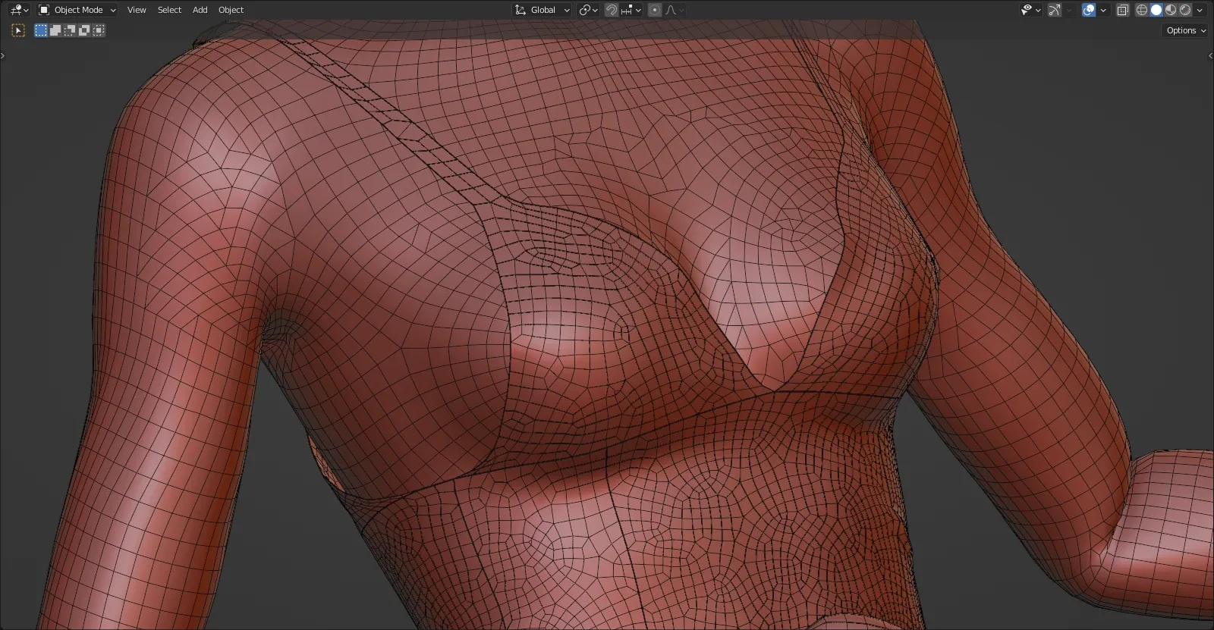The width and height of the screenshot is (1214, 630).
Task: Open the Object menu
Action: [x=231, y=10]
